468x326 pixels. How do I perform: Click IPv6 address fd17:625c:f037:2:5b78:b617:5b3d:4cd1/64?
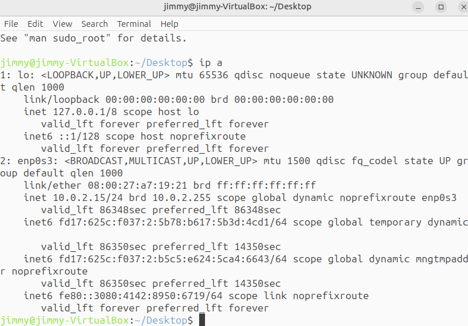[173, 223]
